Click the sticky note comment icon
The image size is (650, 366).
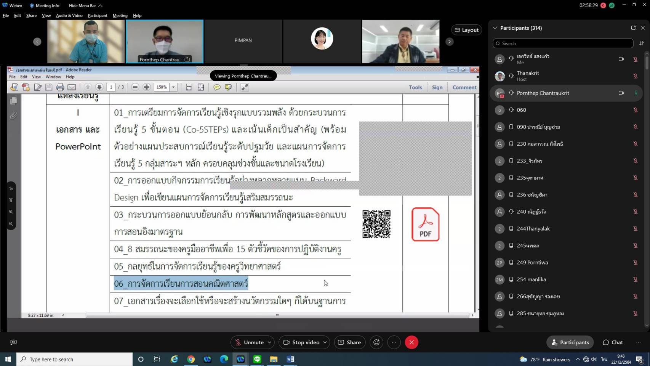tap(217, 87)
